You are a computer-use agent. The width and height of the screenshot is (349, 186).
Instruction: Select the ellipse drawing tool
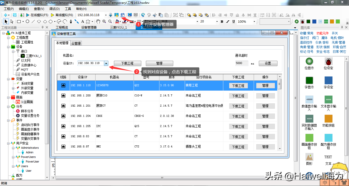coord(27,22)
